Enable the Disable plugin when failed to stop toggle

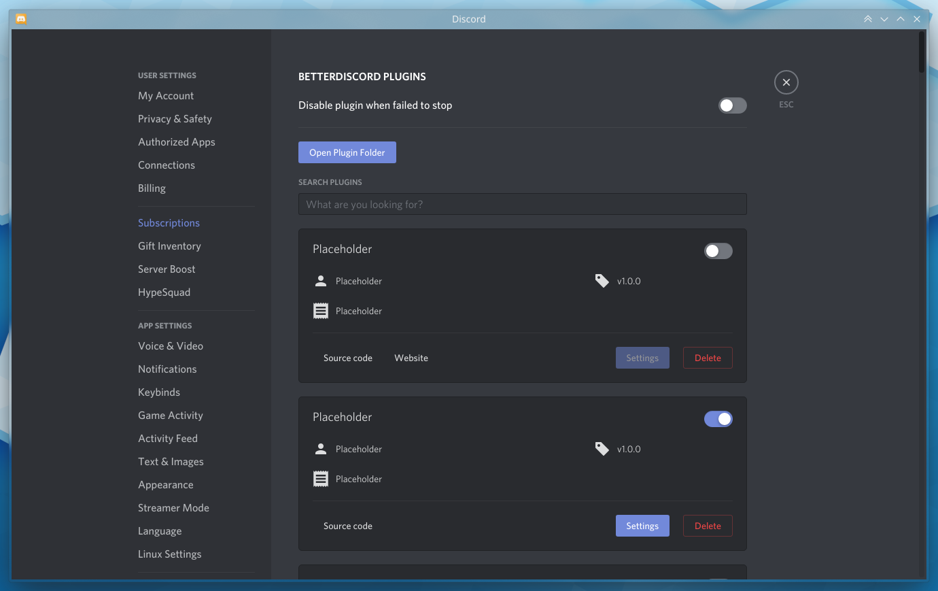[x=732, y=105]
